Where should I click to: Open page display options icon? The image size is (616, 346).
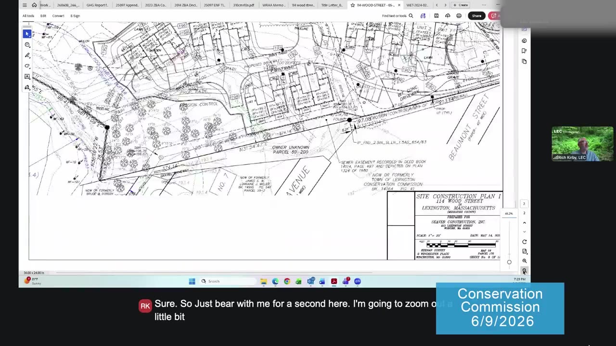click(x=524, y=251)
